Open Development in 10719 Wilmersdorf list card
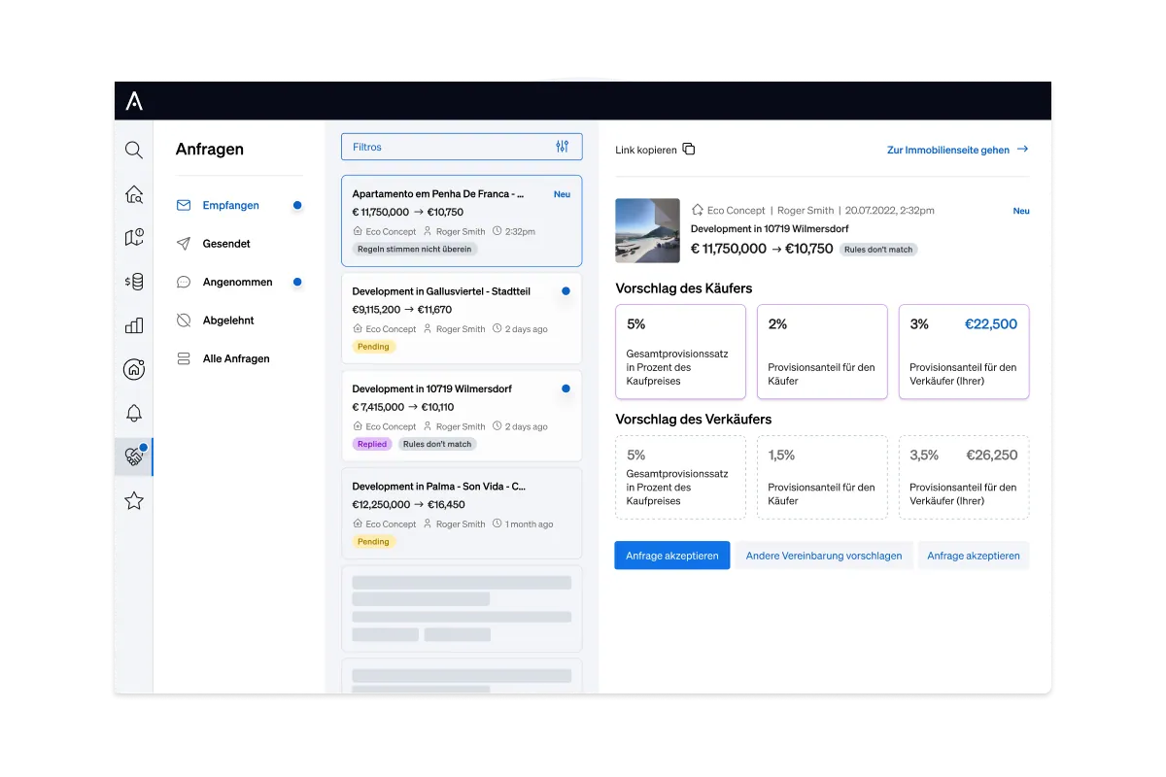This screenshot has width=1166, height=777. tap(462, 416)
